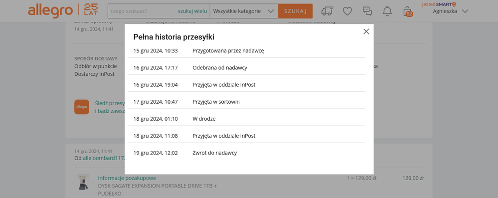Open the delivery truck icon
Image resolution: width=498 pixels, height=198 pixels.
[x=328, y=11]
